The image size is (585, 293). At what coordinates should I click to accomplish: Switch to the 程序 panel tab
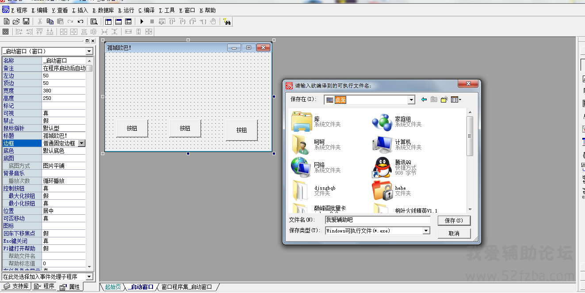tap(45, 286)
